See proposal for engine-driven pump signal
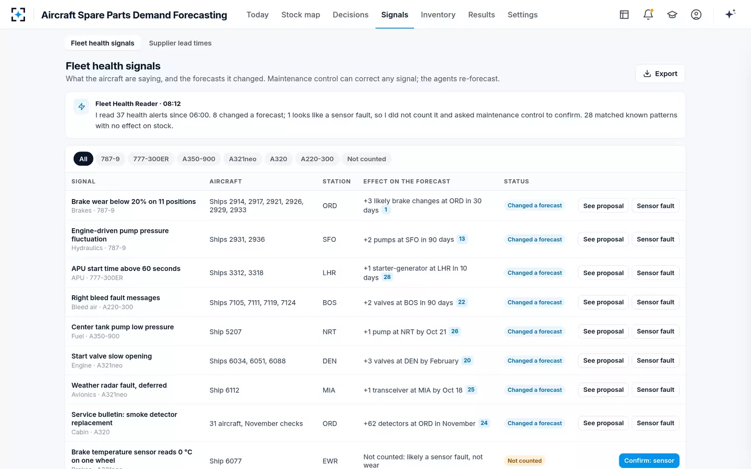751x469 pixels. pyautogui.click(x=603, y=239)
